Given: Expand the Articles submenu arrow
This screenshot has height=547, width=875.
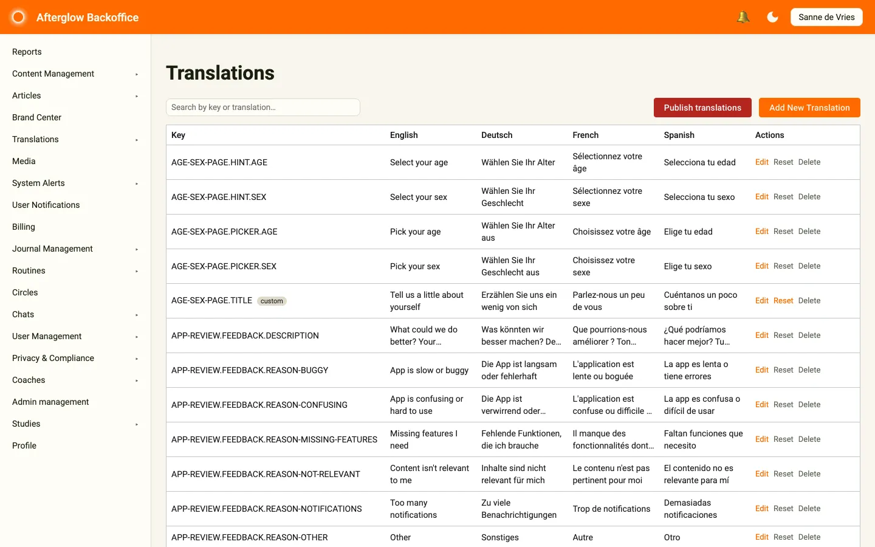Looking at the screenshot, I should pyautogui.click(x=137, y=96).
